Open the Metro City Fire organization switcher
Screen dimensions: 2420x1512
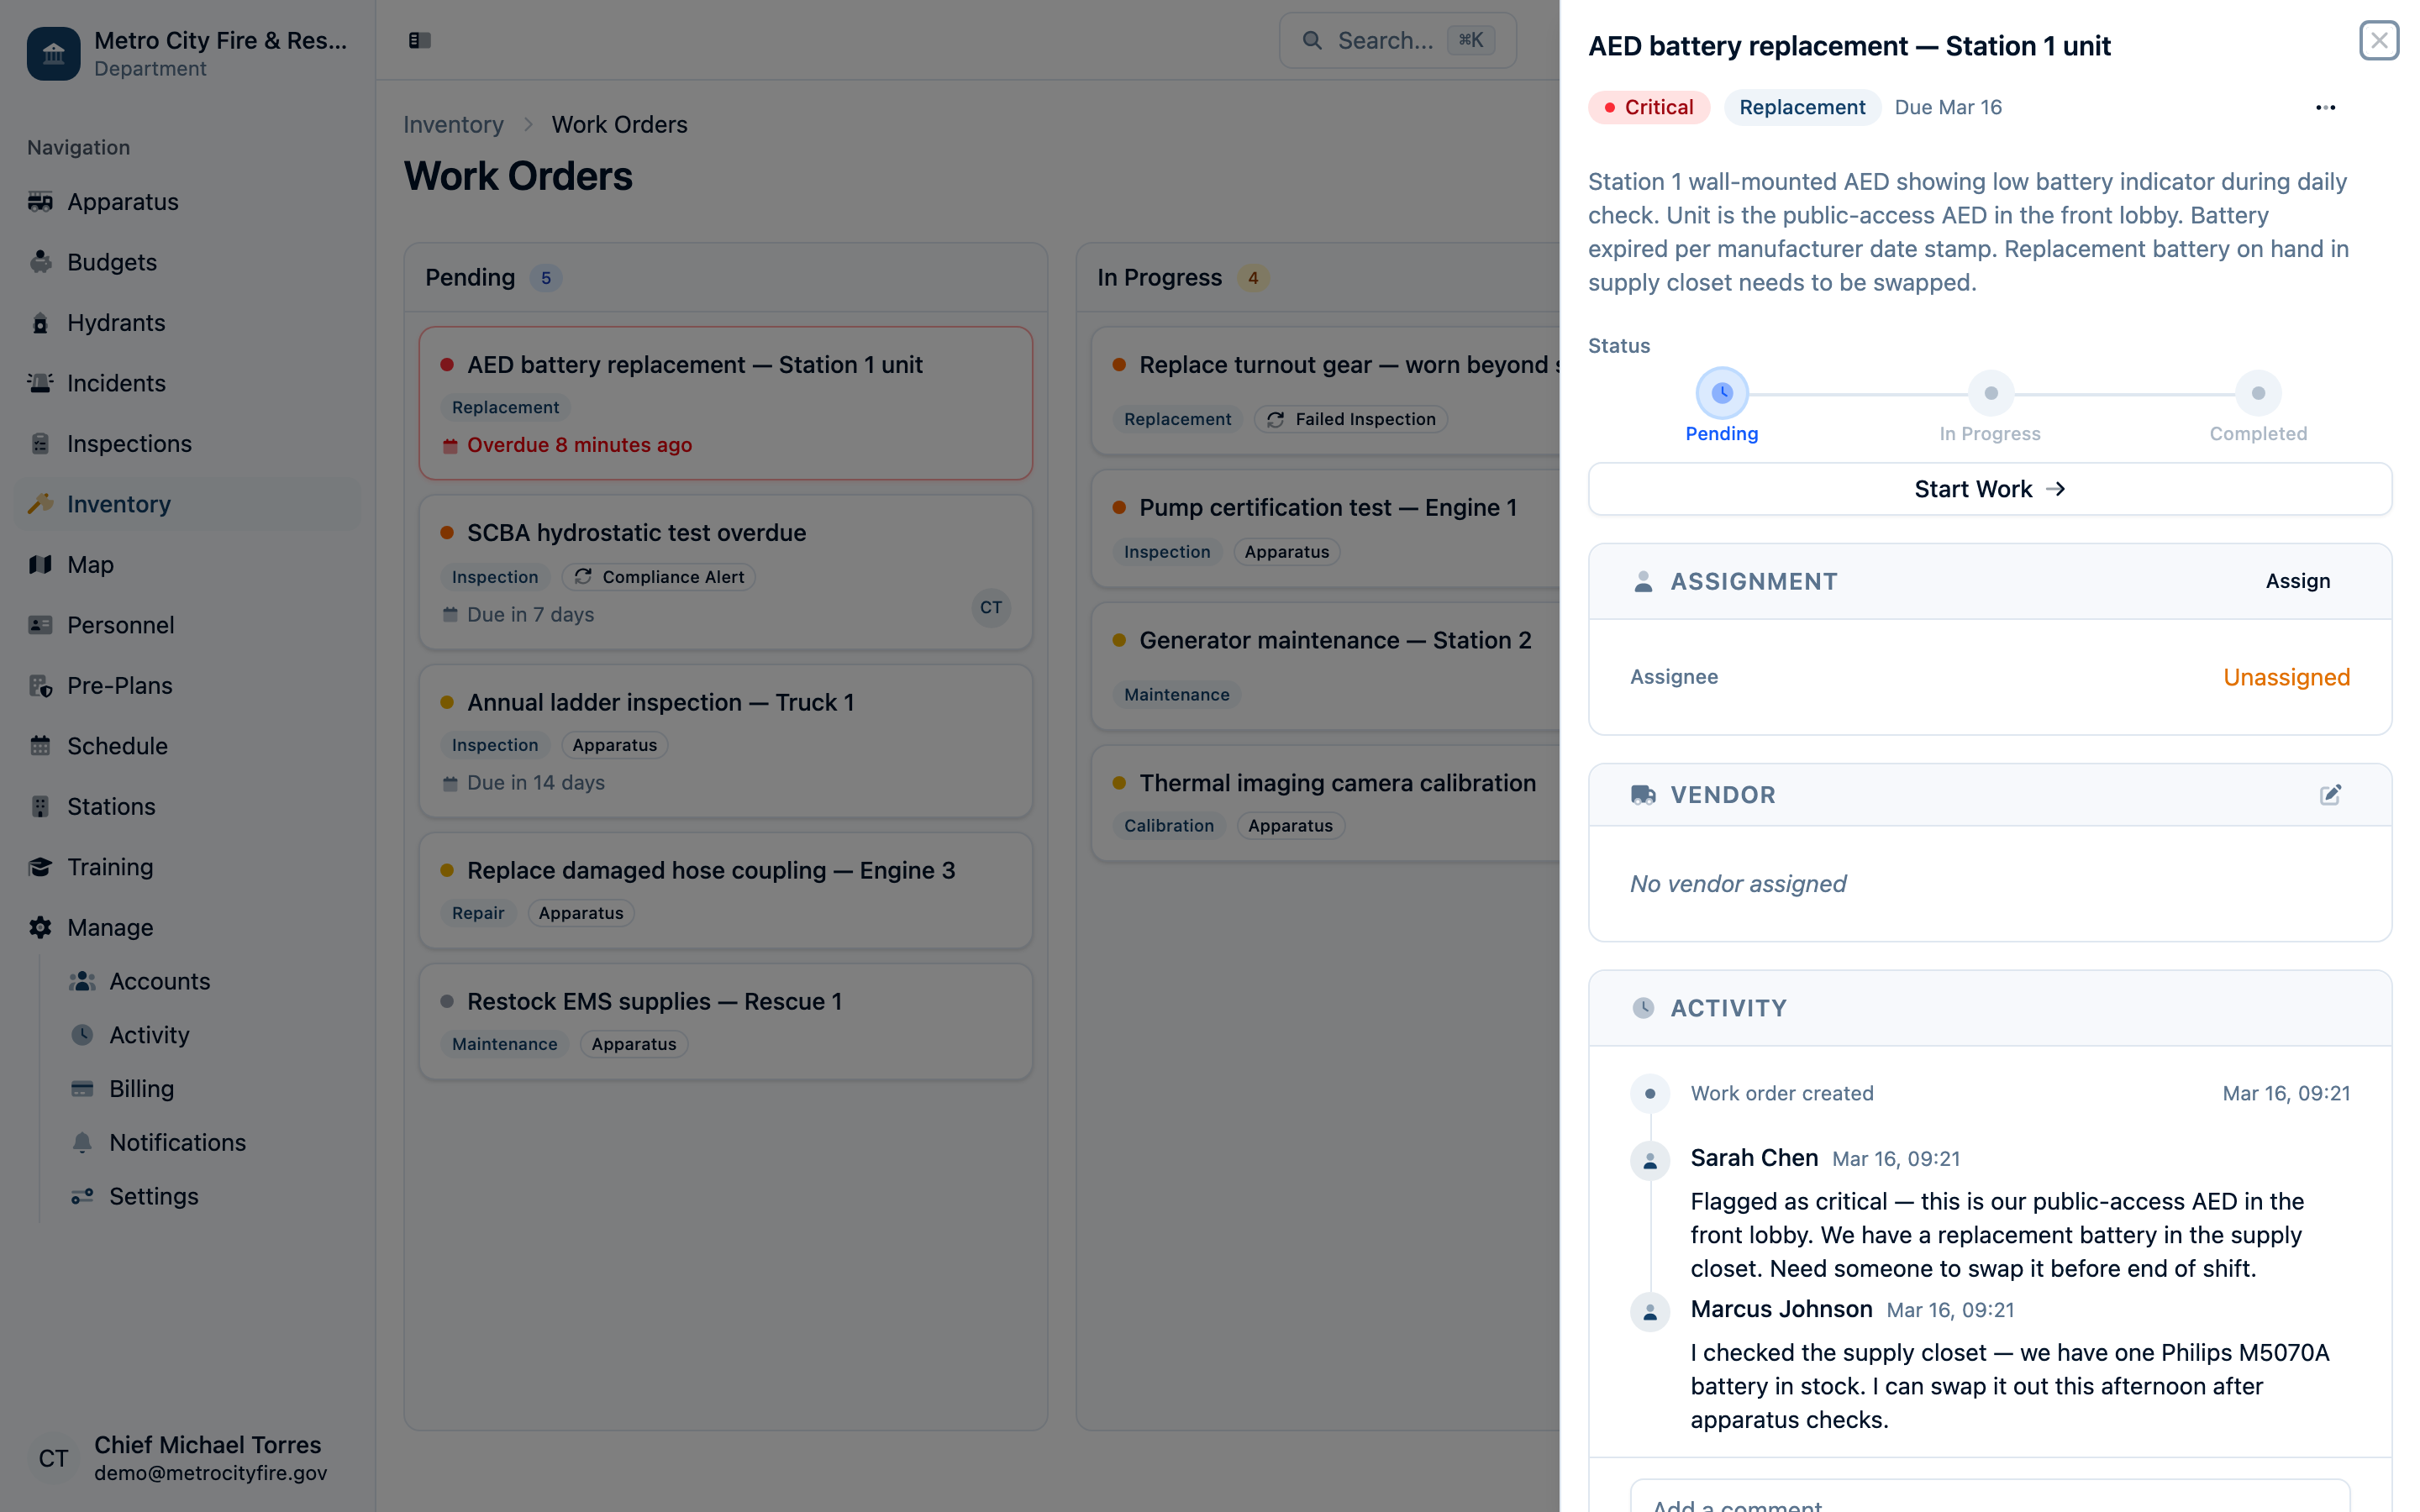coord(188,54)
